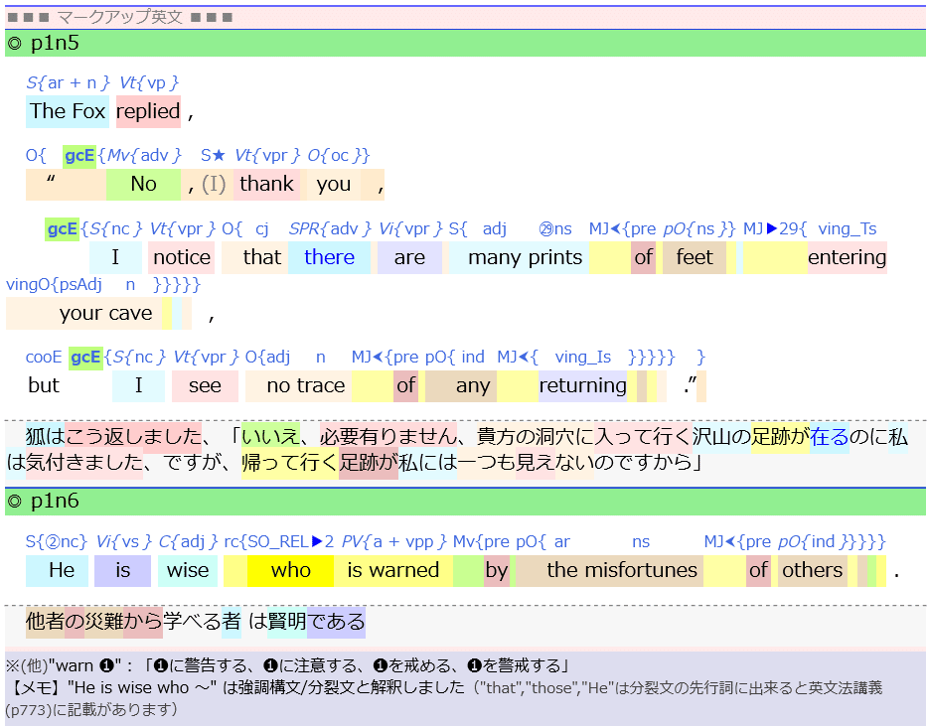Click the gcE tag above 'No'
This screenshot has width=928, height=727.
[79, 156]
